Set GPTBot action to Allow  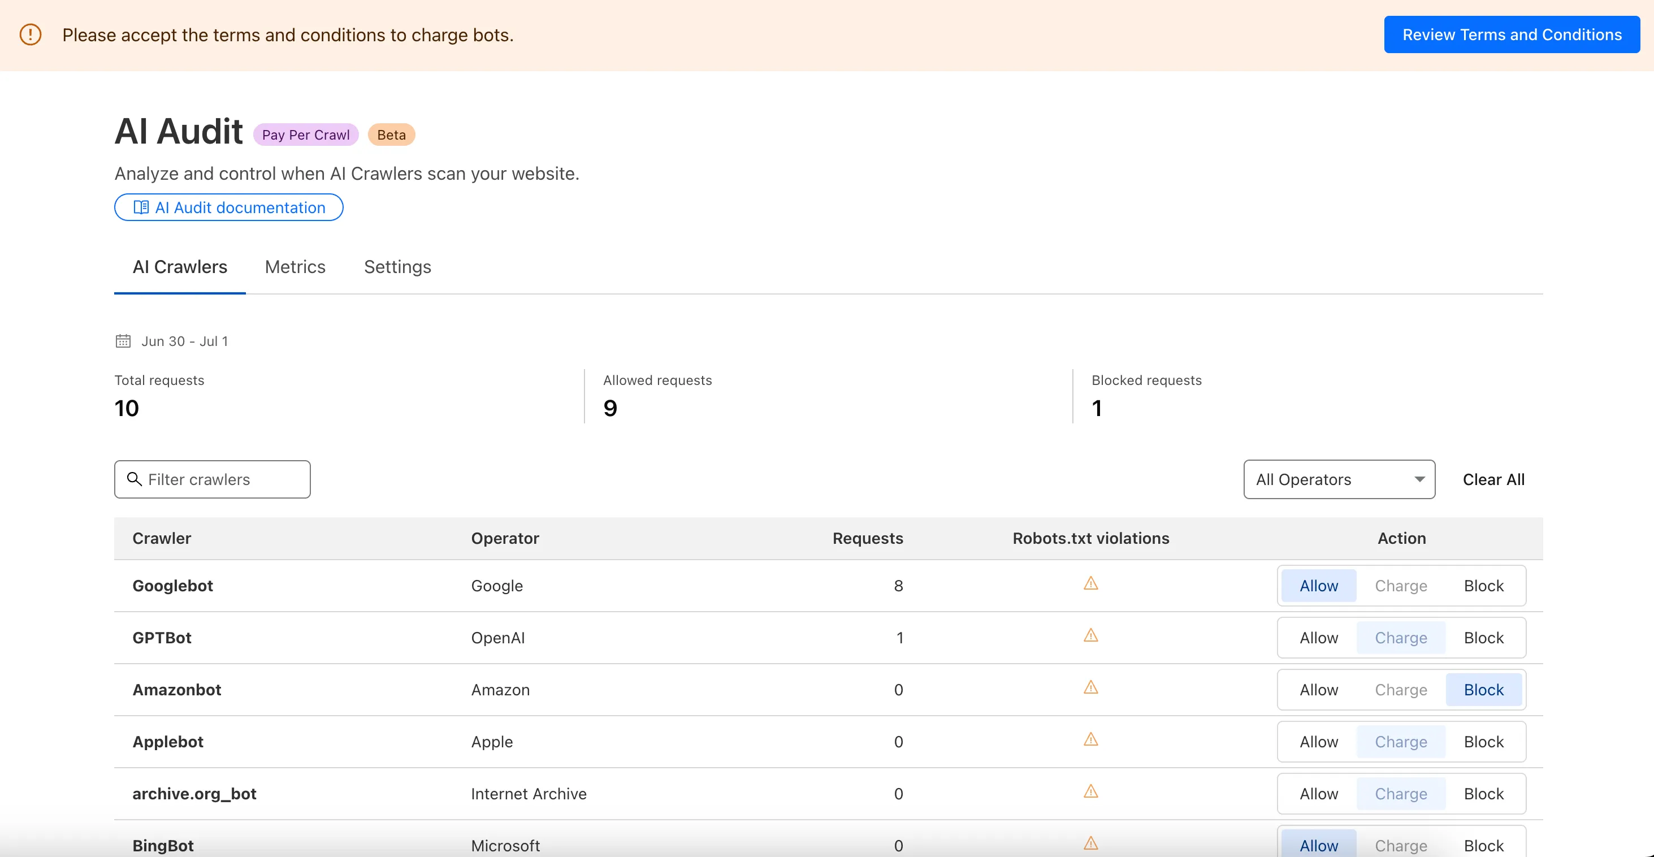point(1318,638)
